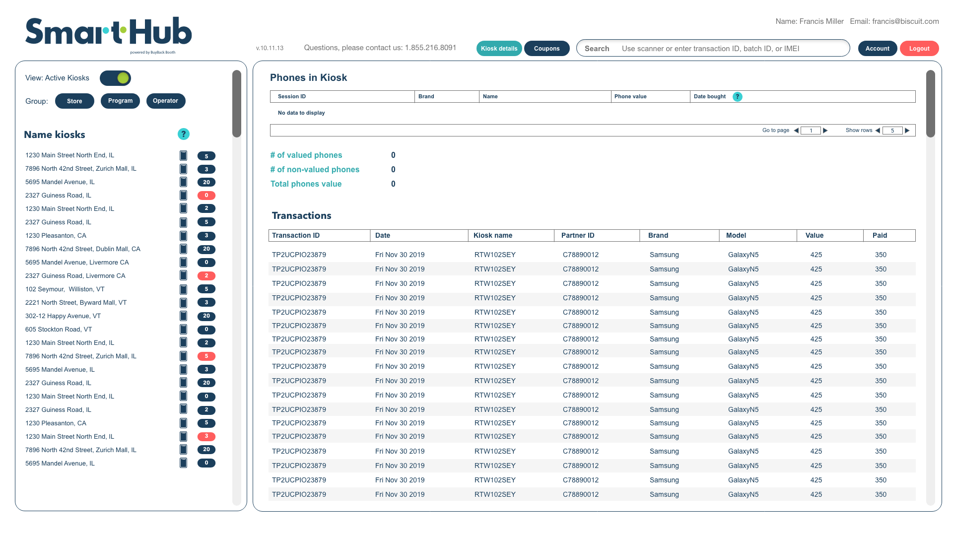Click phone icon for 2221 North Street, Byward Mall
This screenshot has height=536, width=953.
(x=184, y=302)
